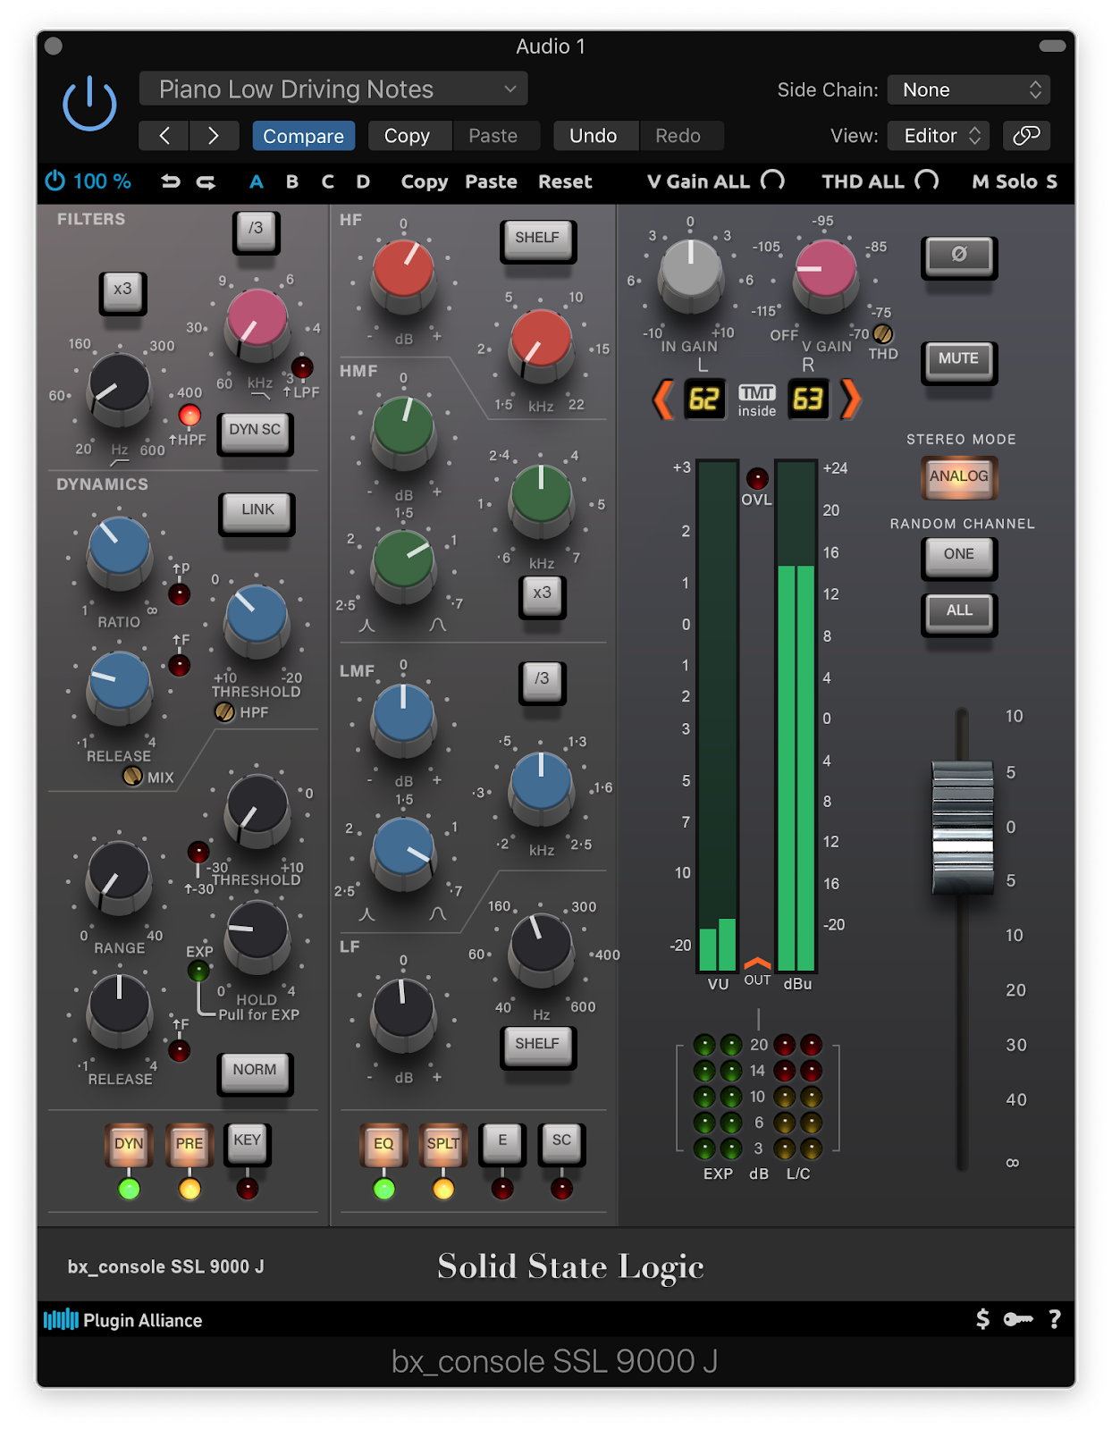This screenshot has height=1430, width=1112.
Task: Click the key license icon
Action: [1018, 1319]
